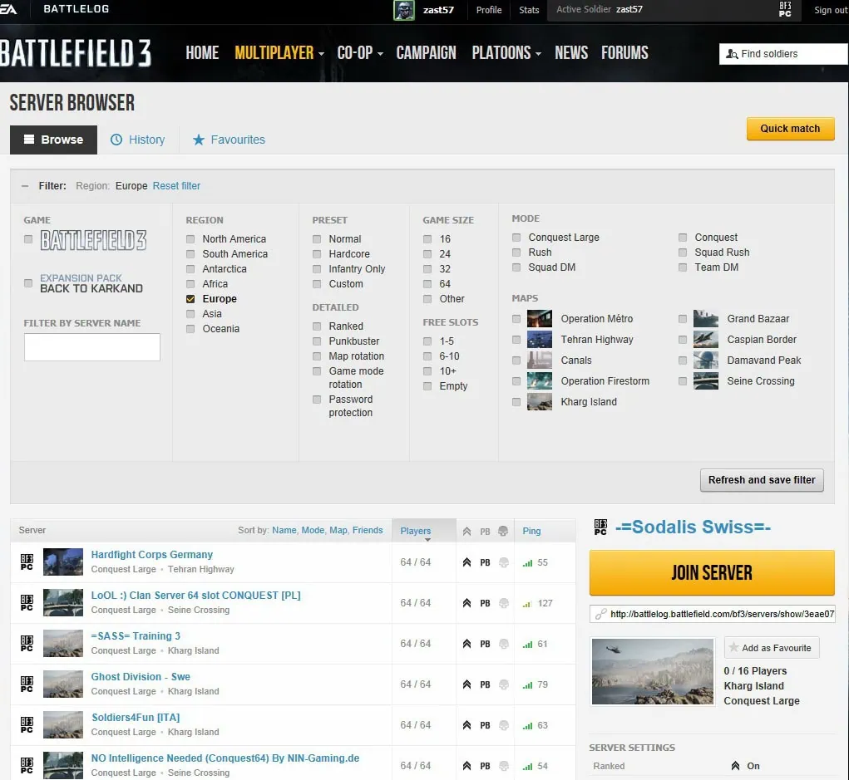Click the Reset filter link
The height and width of the screenshot is (780, 849).
coord(176,186)
